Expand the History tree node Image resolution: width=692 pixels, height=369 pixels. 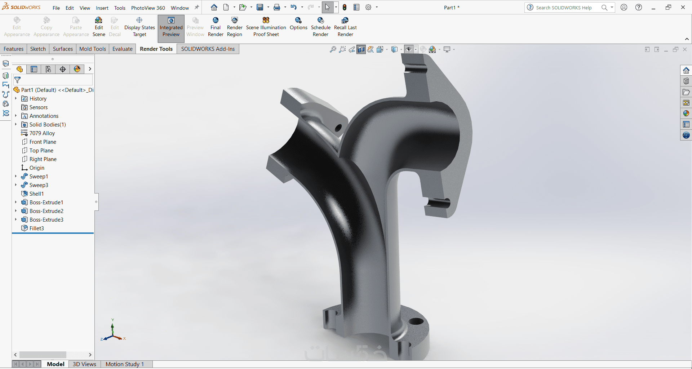(x=16, y=98)
